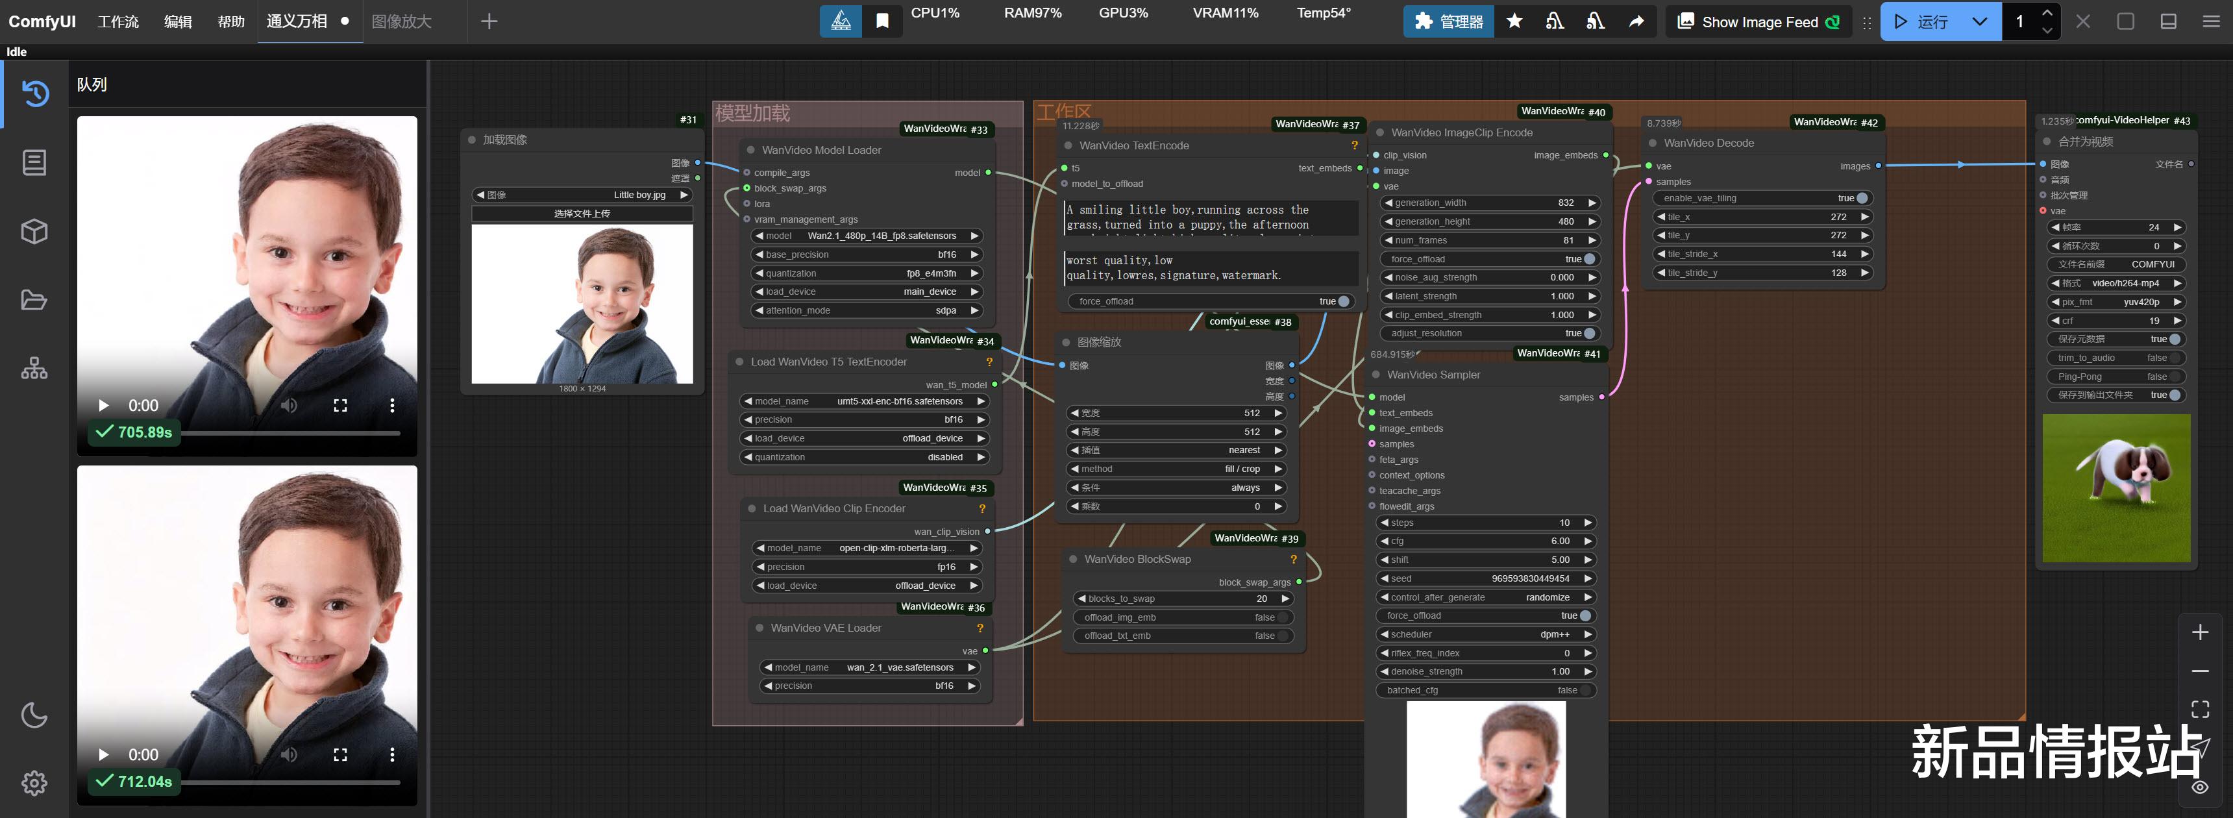Screen dimensions: 2233x818
Task: Open the 工作流 menu
Action: pyautogui.click(x=118, y=21)
